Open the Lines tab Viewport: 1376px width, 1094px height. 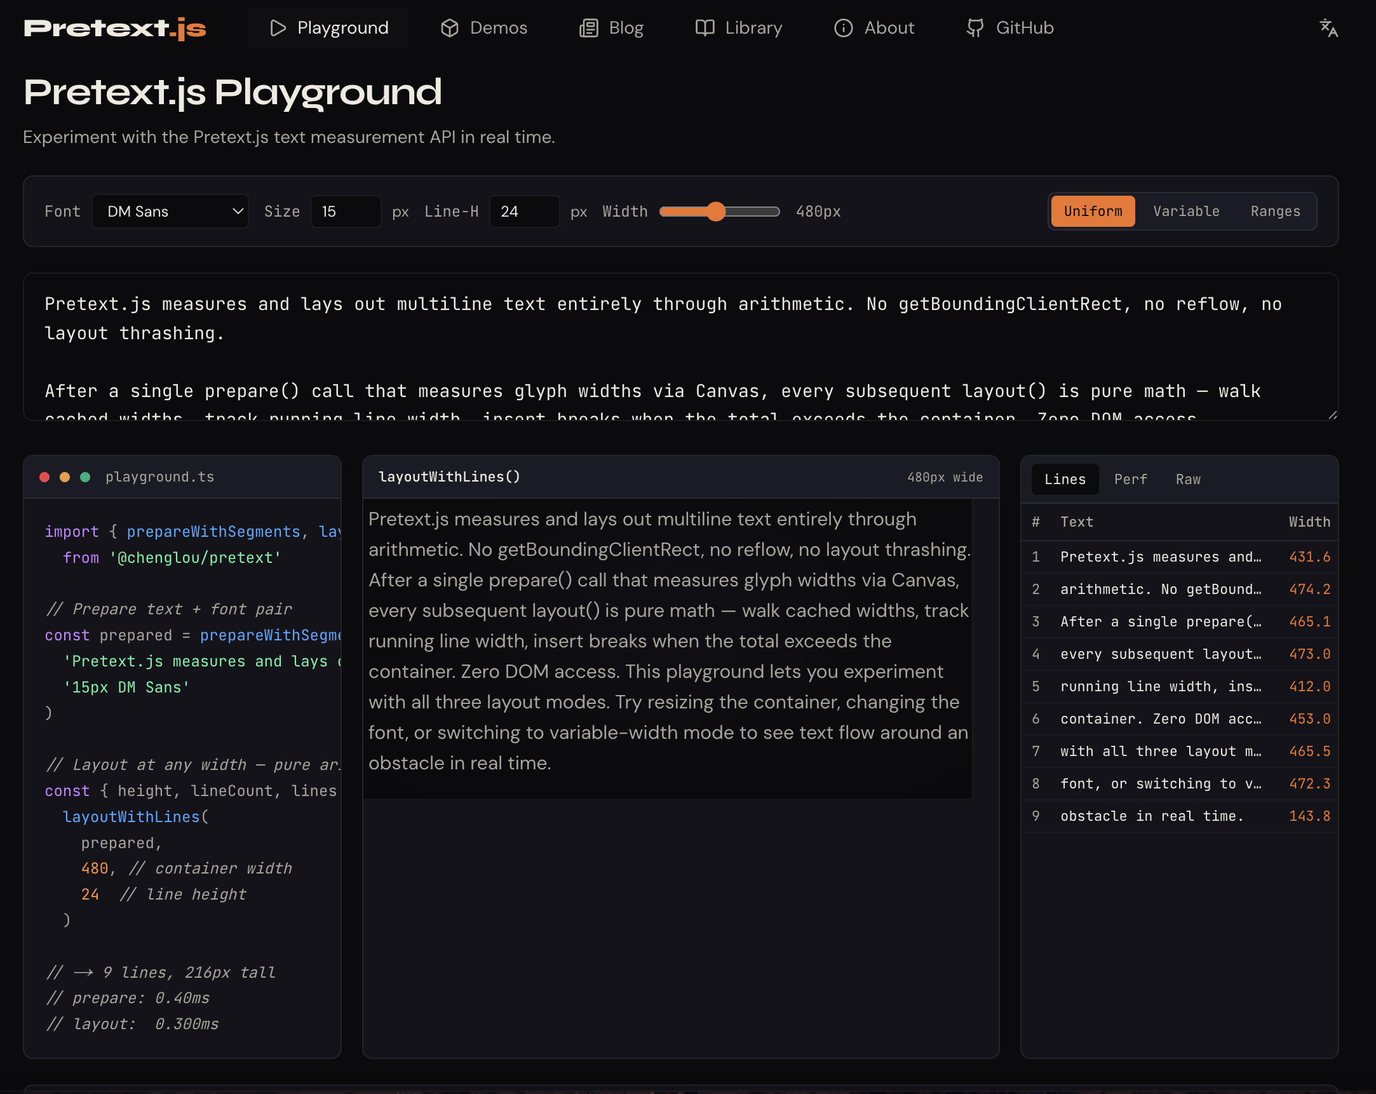pyautogui.click(x=1065, y=480)
